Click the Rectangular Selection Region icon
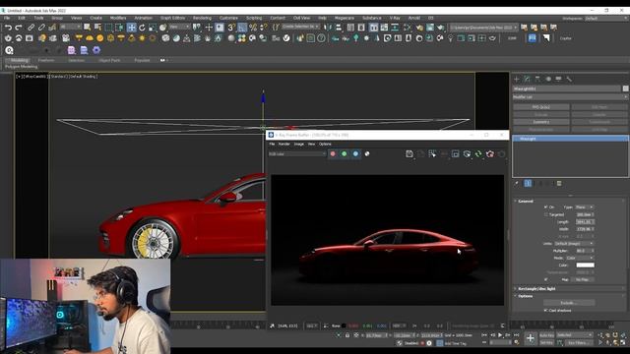Image resolution: width=630 pixels, height=354 pixels. point(108,28)
